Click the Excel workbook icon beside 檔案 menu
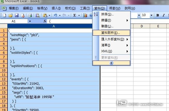169x111 pixels. coord(4,8)
